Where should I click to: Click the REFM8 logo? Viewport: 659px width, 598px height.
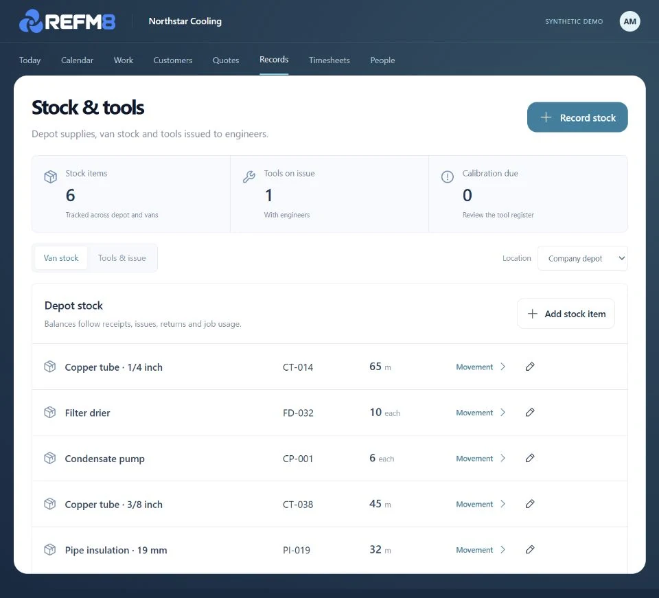(67, 21)
